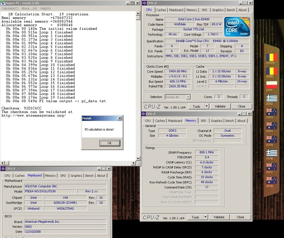Click the southbridge value 82801IR (ICH9R)
Screen dimensions: 284x238
(x=65, y=203)
